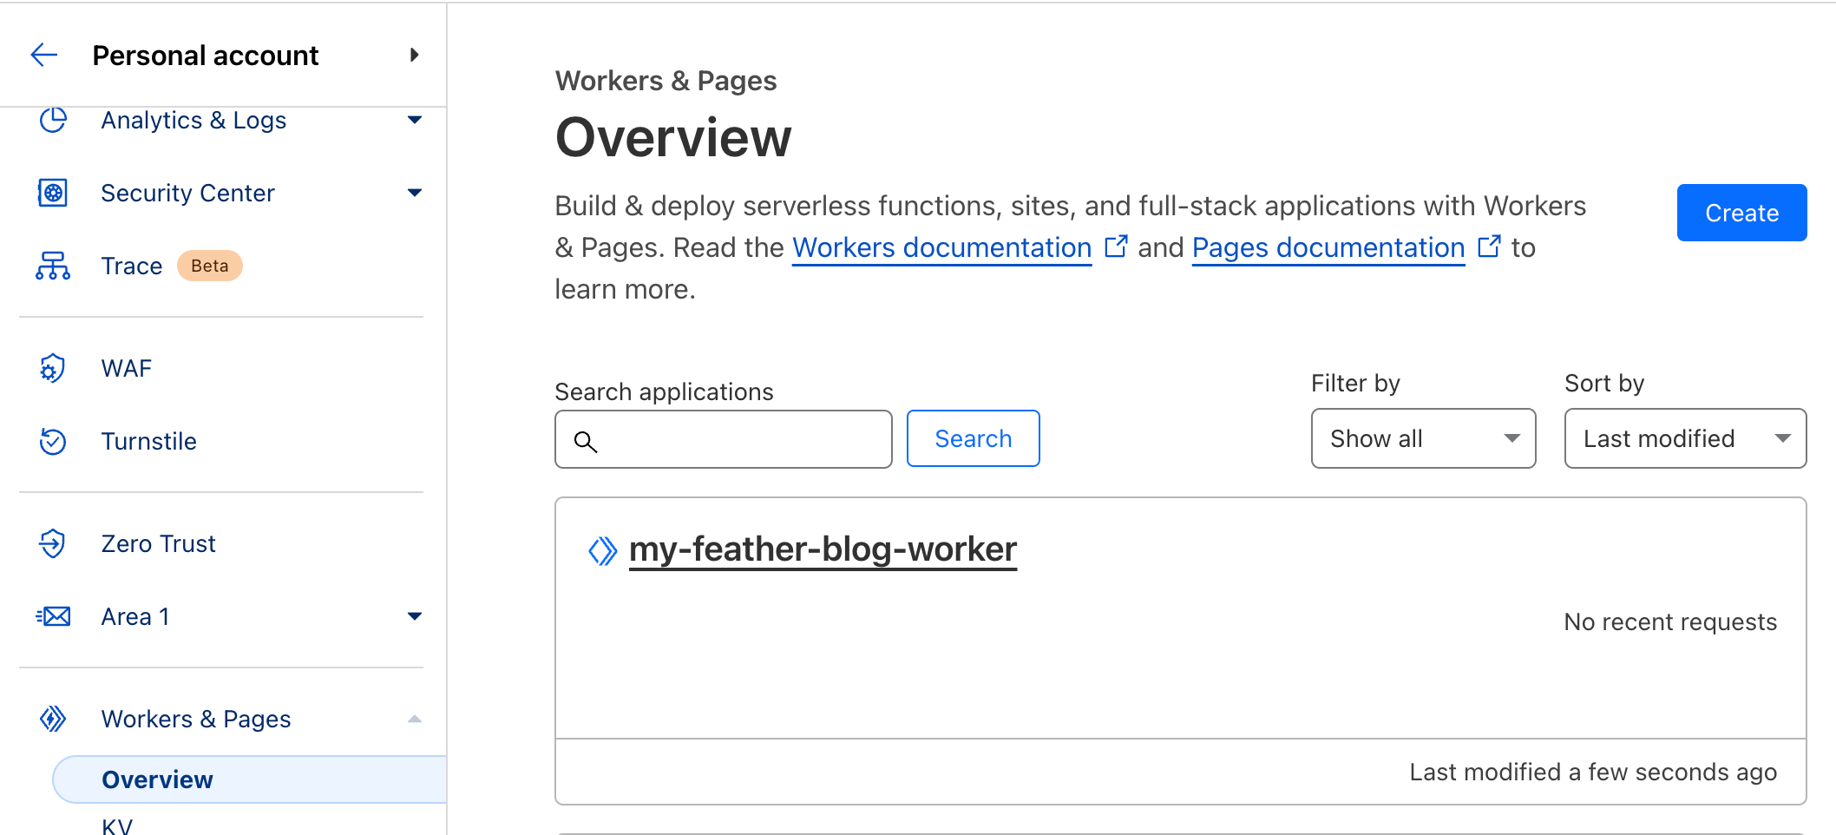Open the Turnstile menu item
The height and width of the screenshot is (835, 1836).
click(x=149, y=441)
